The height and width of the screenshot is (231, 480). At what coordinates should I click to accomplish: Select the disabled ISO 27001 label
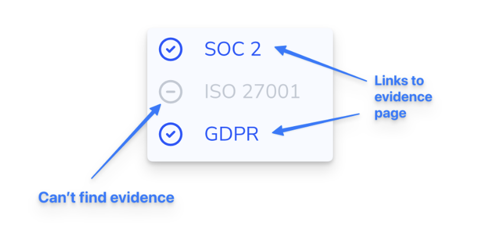click(x=252, y=91)
